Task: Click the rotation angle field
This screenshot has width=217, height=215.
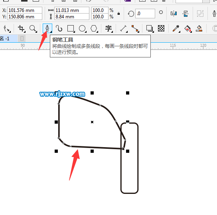Action: [x=145, y=14]
